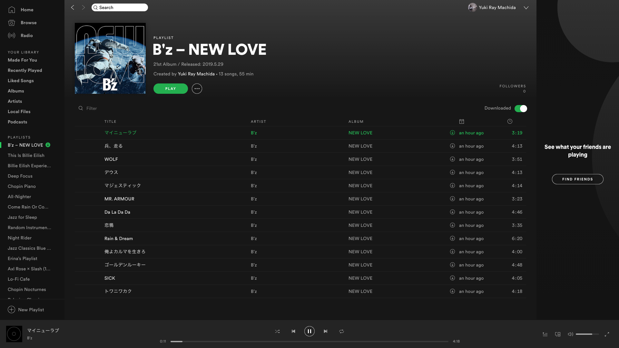619x348 pixels.
Task: Open Podcasts in library
Action: (17, 122)
